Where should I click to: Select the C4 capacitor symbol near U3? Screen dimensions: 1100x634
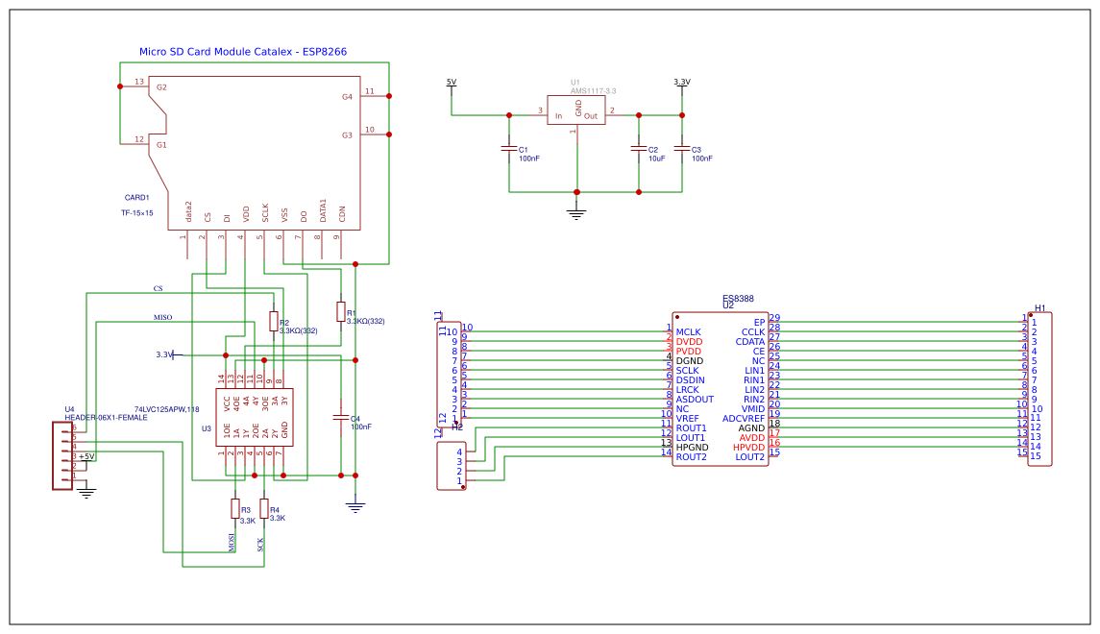pos(341,417)
